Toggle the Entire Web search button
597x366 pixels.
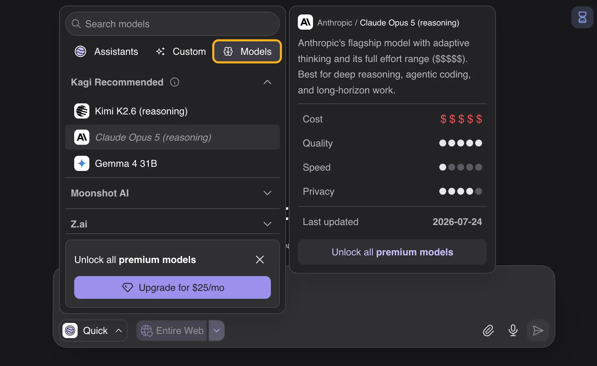coord(172,331)
